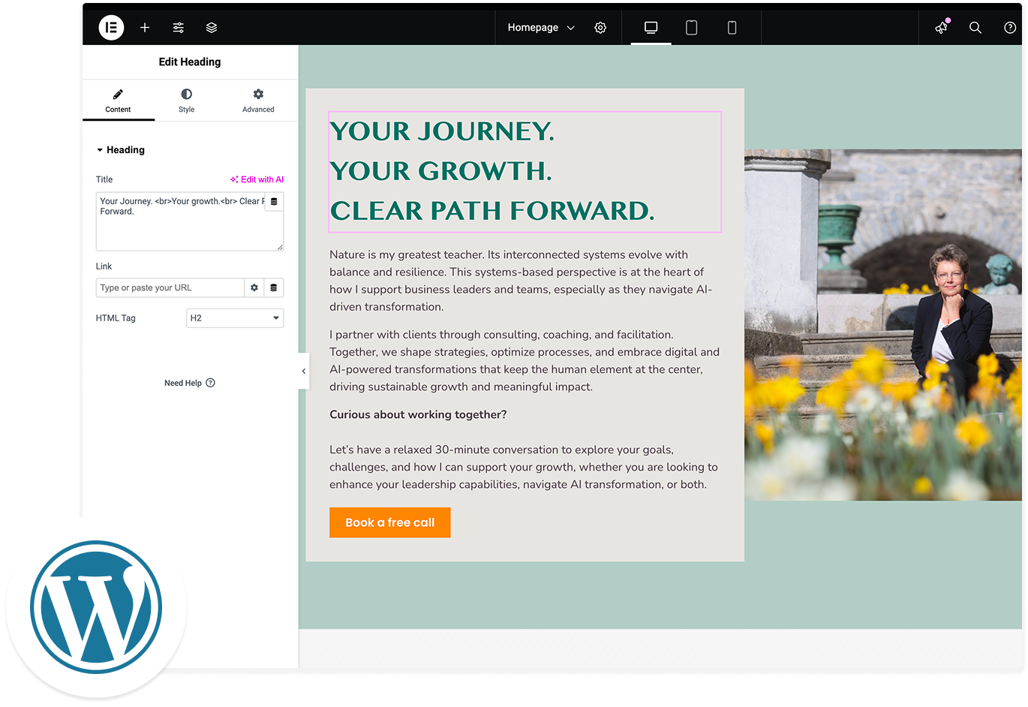Open the Finder search icon

click(x=975, y=28)
